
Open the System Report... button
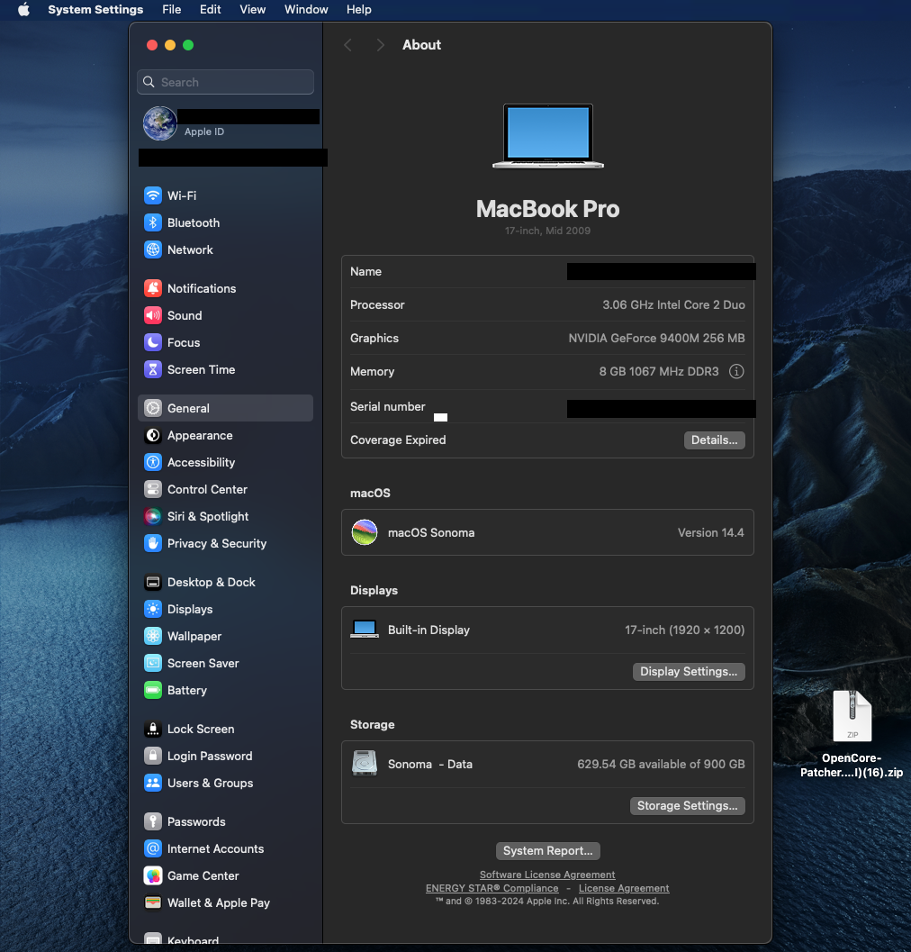pos(547,851)
